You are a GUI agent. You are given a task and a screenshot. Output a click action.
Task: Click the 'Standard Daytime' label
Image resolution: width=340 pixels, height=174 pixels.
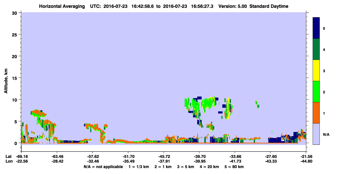[x=269, y=6]
